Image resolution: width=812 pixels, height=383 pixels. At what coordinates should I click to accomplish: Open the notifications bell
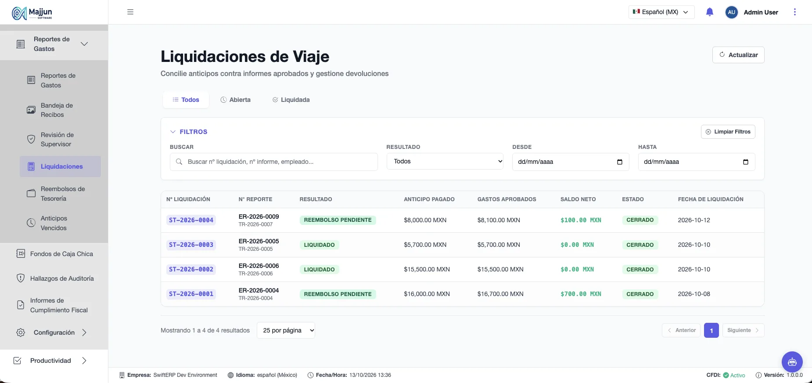click(x=710, y=12)
